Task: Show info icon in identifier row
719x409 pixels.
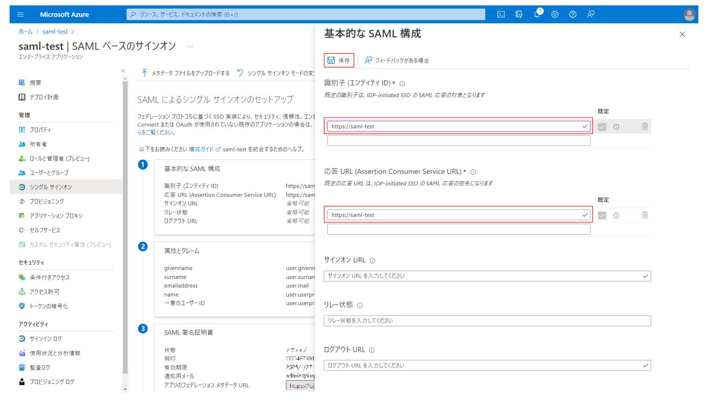Action: pyautogui.click(x=616, y=127)
